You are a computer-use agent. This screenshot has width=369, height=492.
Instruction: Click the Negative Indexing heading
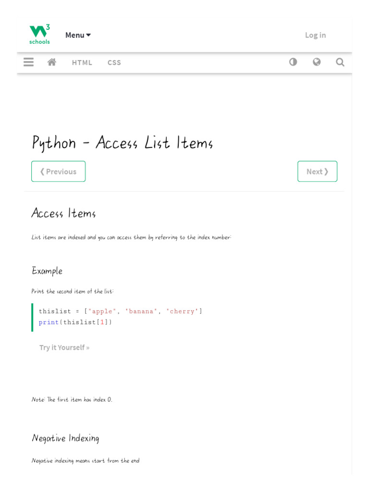(65, 438)
